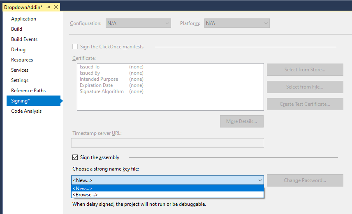
Task: Switch to the Code Analysis page
Action: pyautogui.click(x=26, y=111)
